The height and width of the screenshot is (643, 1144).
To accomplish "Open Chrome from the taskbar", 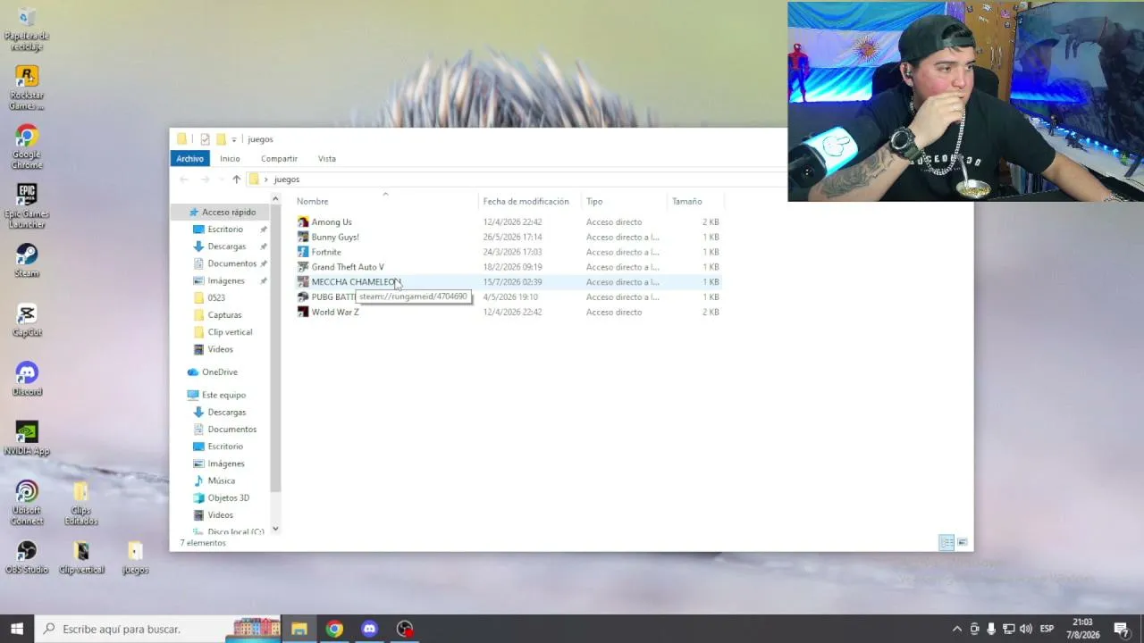I will tap(334, 629).
